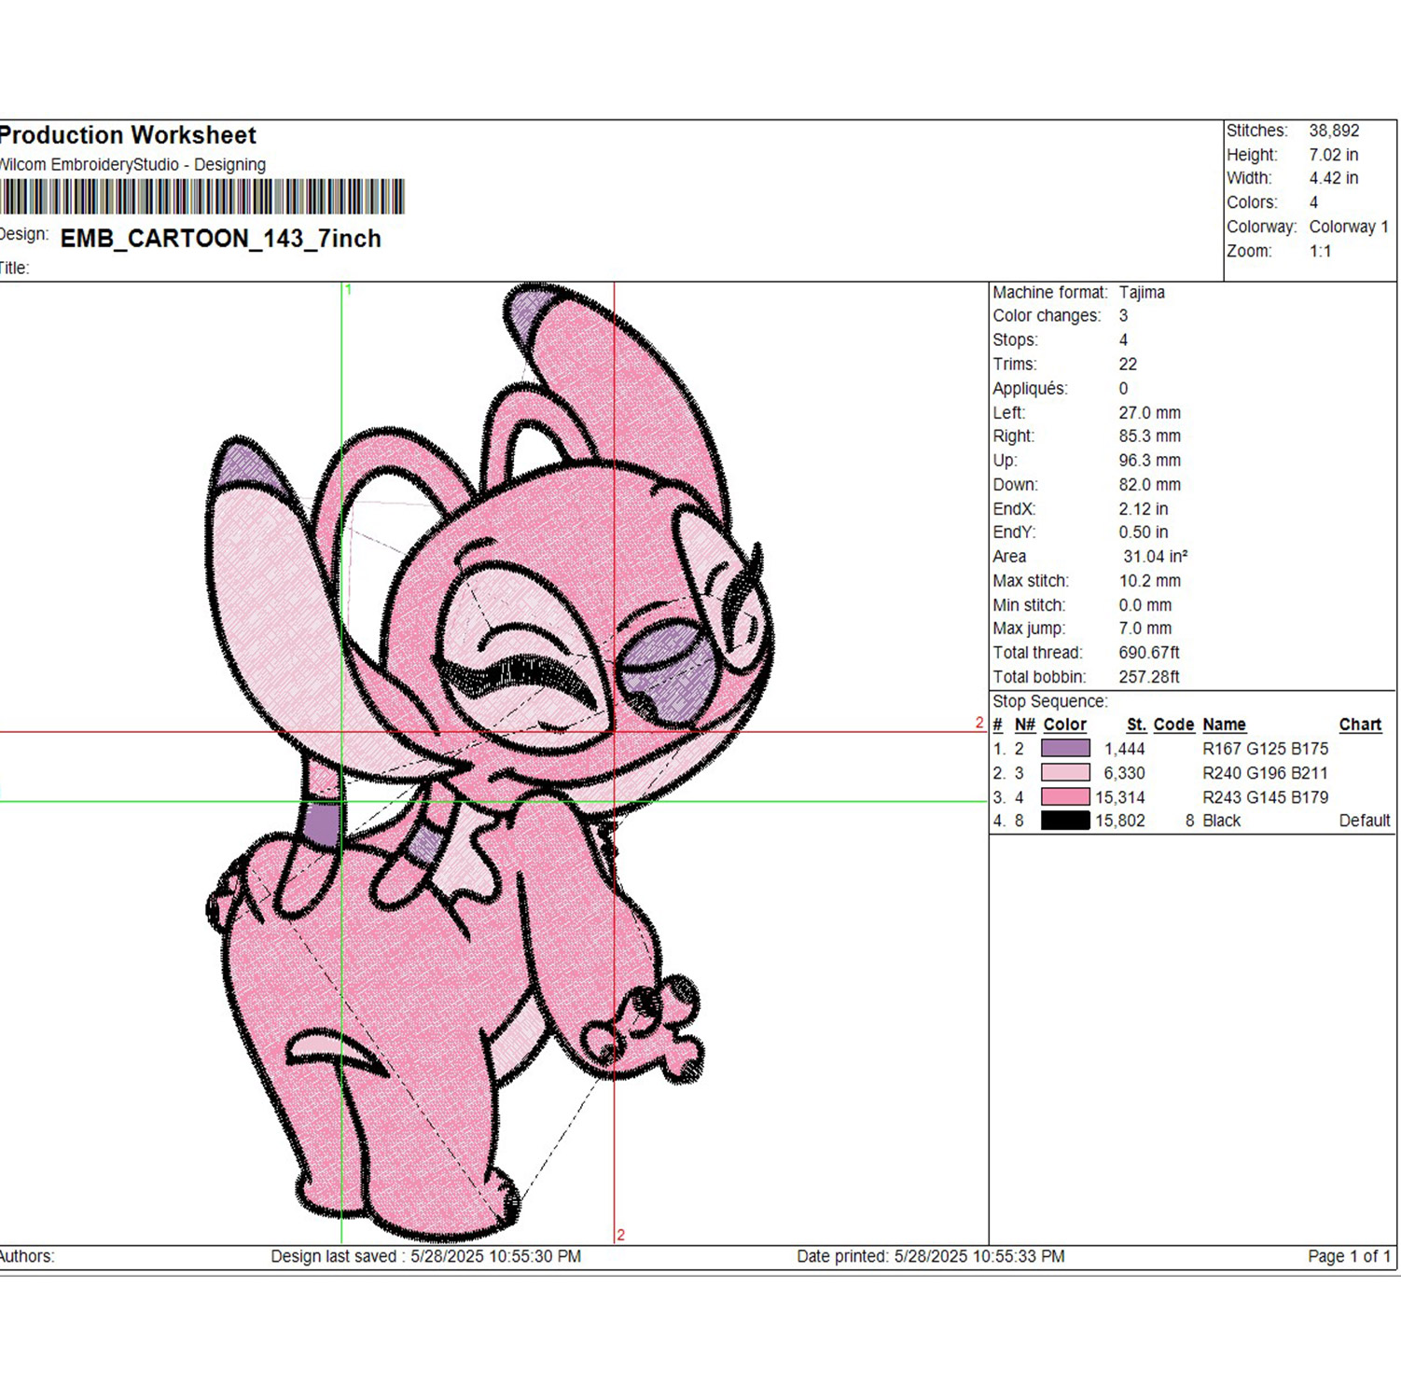Click the Authors label

27,1256
